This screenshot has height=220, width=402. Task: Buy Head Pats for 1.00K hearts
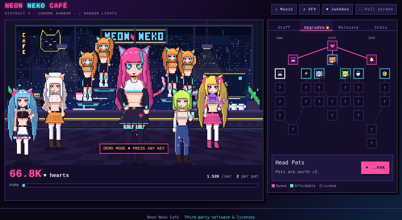375,168
